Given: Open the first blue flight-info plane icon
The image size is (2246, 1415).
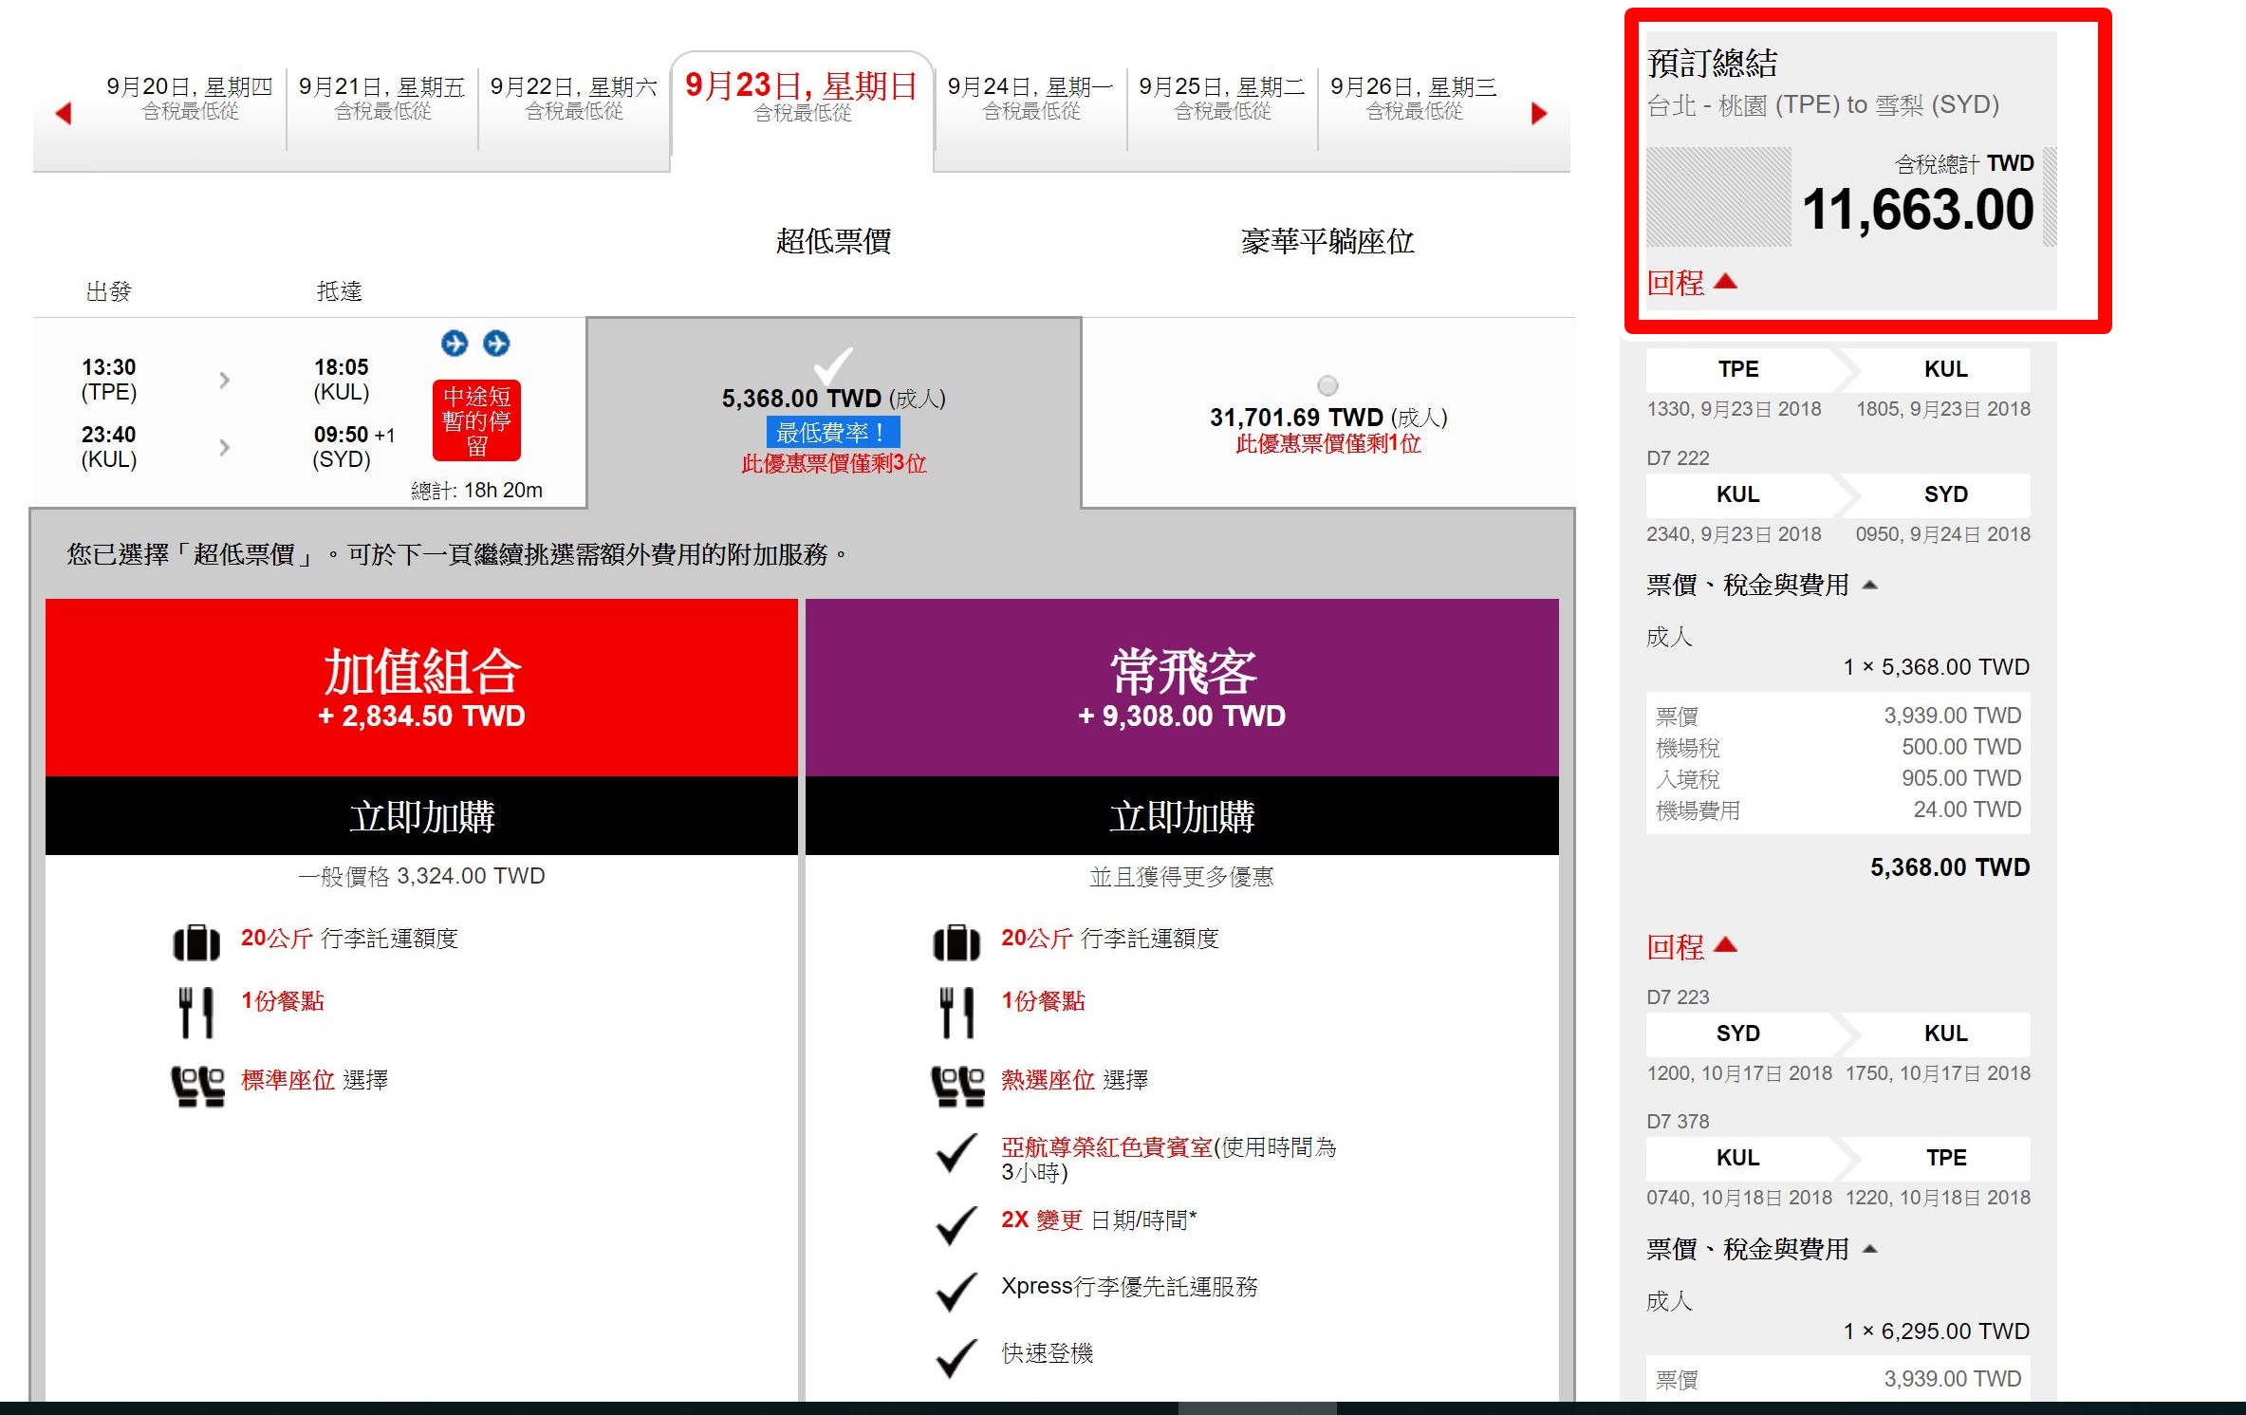Looking at the screenshot, I should tap(455, 343).
